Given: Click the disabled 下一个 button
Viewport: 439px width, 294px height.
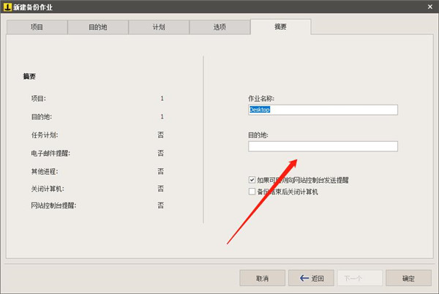Looking at the screenshot, I should pyautogui.click(x=360, y=278).
